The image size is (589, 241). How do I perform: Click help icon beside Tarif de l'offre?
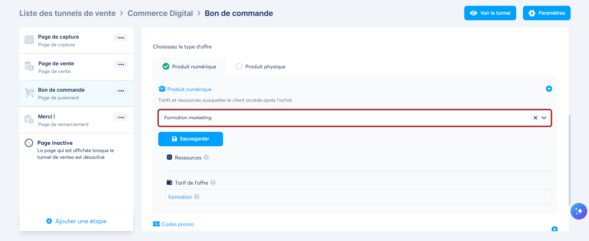click(x=213, y=182)
